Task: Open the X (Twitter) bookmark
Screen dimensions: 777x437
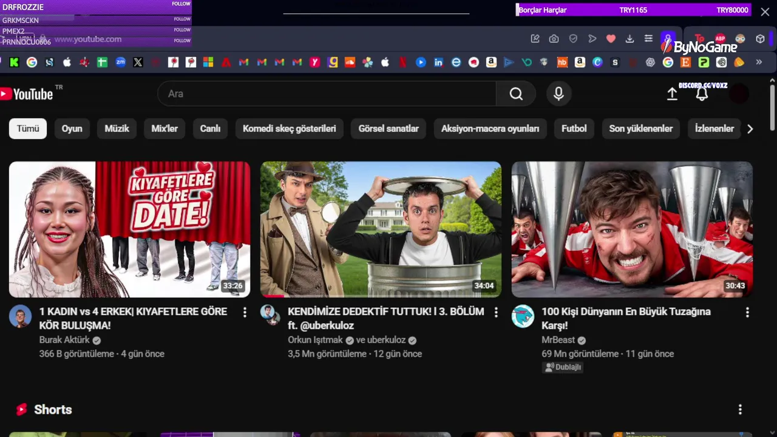Action: coord(138,62)
